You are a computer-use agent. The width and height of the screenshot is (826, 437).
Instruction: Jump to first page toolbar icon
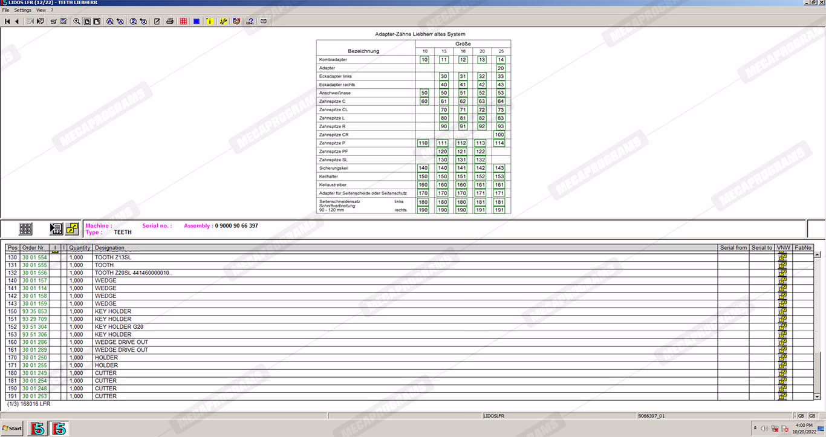tap(7, 21)
